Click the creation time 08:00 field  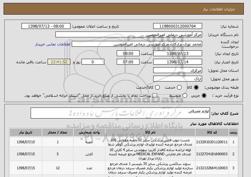coord(128,53)
